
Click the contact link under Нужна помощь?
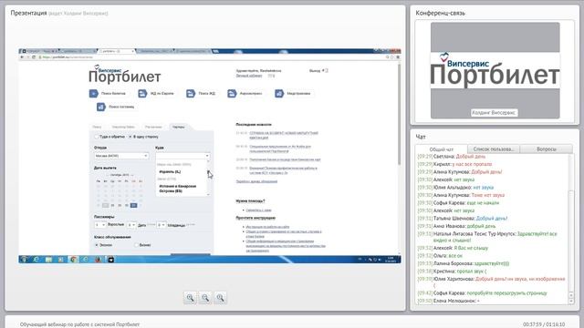coord(258,210)
